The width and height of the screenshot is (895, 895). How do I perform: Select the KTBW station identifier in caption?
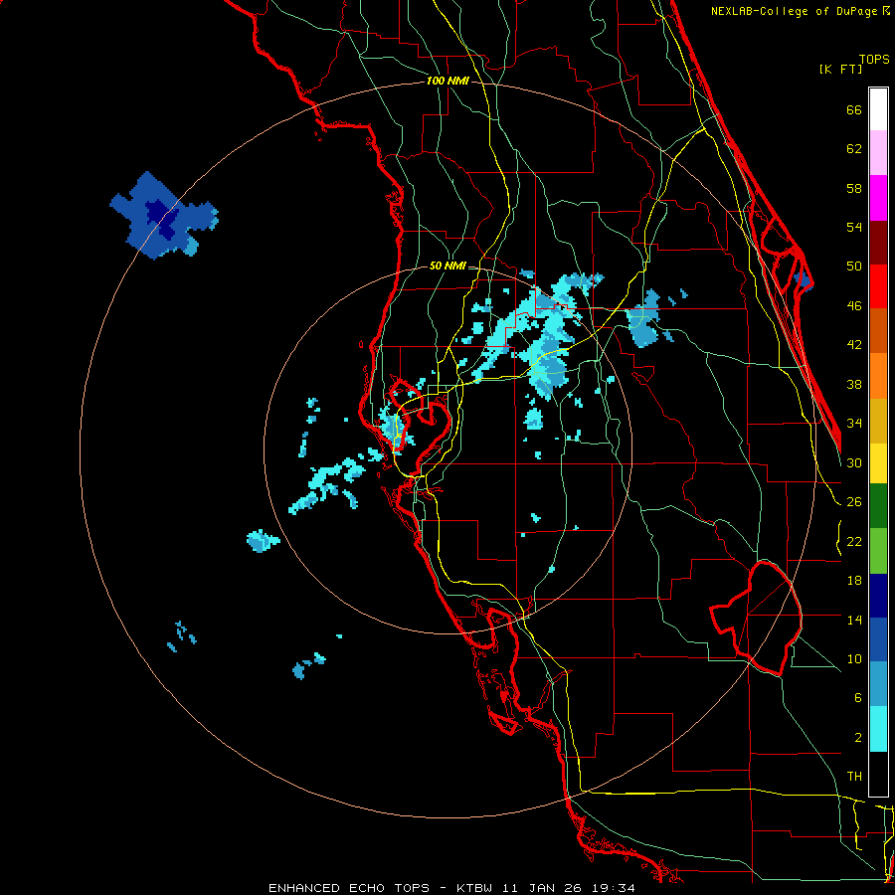pos(473,888)
